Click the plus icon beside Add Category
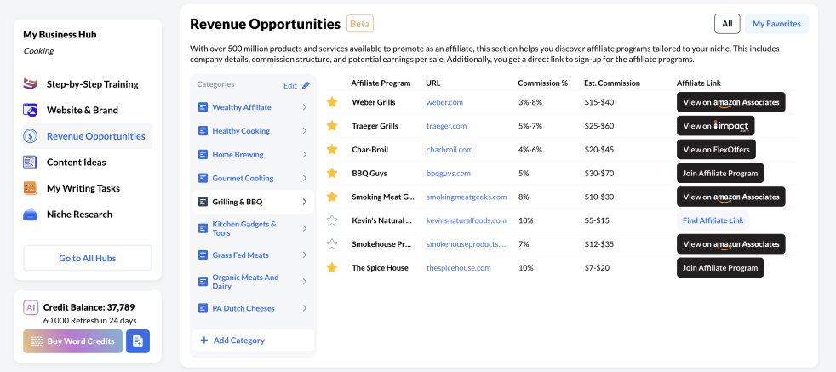 click(203, 340)
